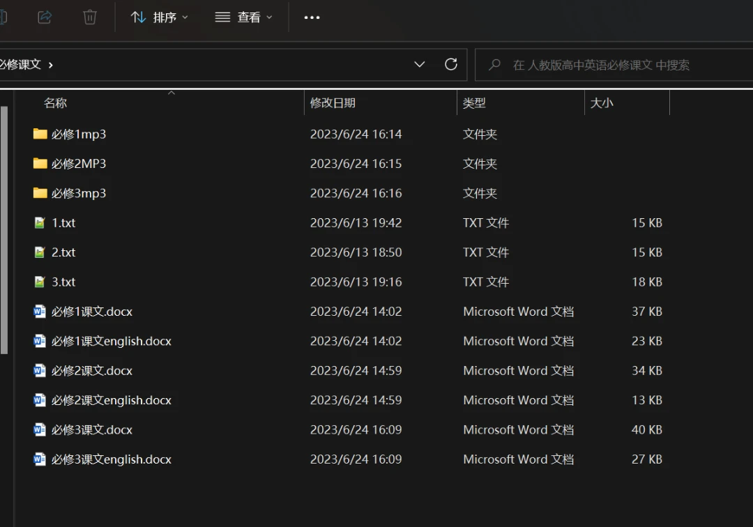Click type cell of 必修3课文.docx row
This screenshot has height=527, width=753.
[518, 429]
